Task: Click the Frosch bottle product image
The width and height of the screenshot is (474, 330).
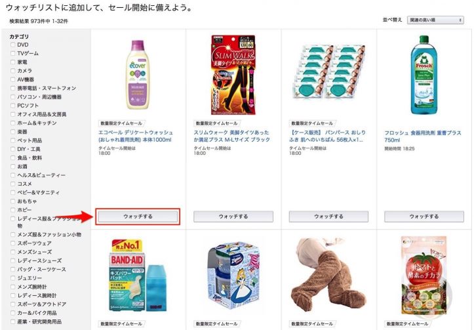Action: tap(424, 75)
